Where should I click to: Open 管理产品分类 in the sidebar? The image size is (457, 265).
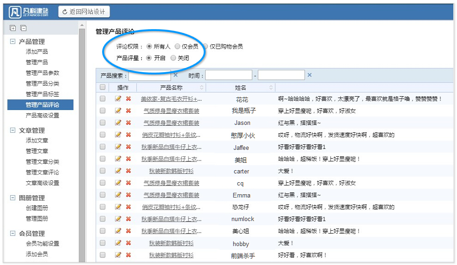[43, 84]
